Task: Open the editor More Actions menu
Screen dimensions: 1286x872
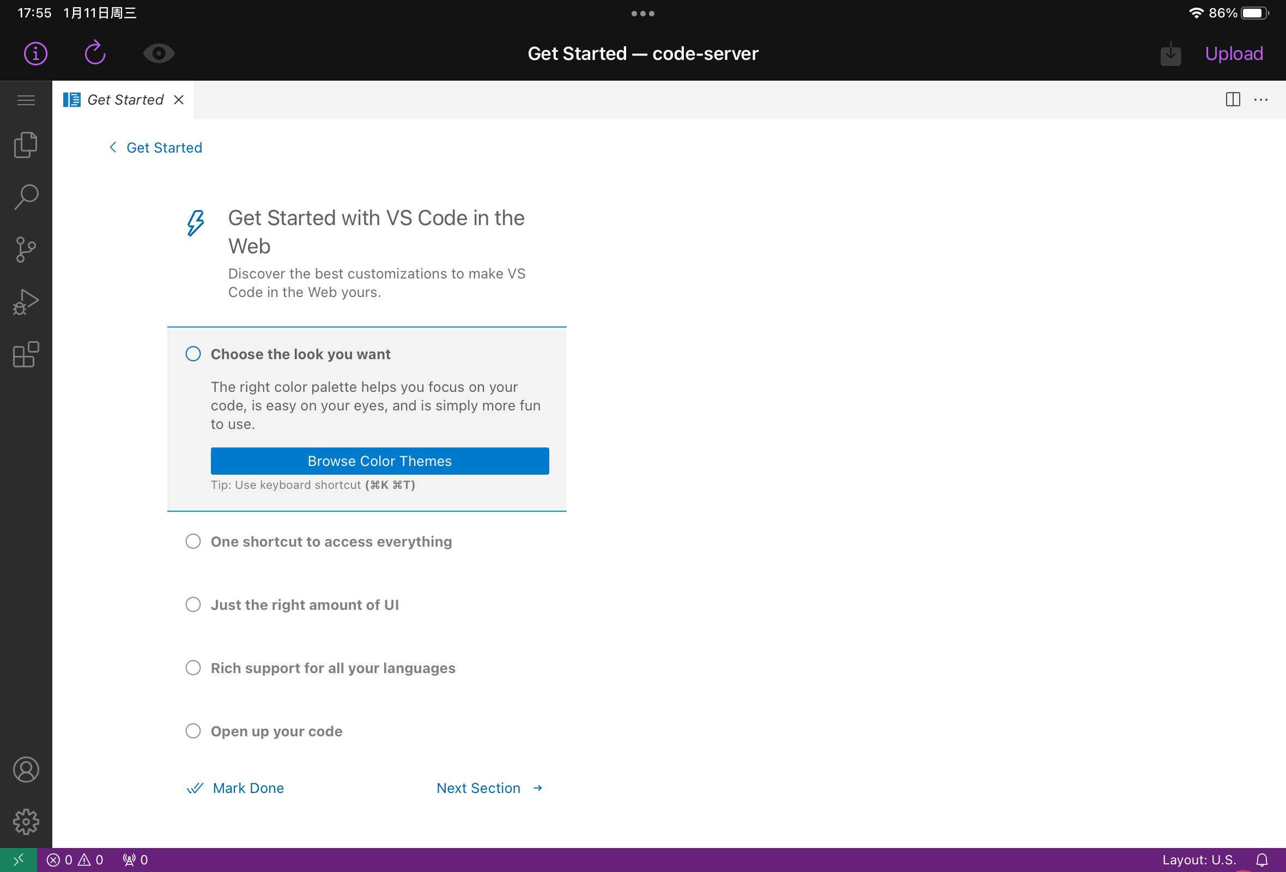Action: [x=1261, y=100]
